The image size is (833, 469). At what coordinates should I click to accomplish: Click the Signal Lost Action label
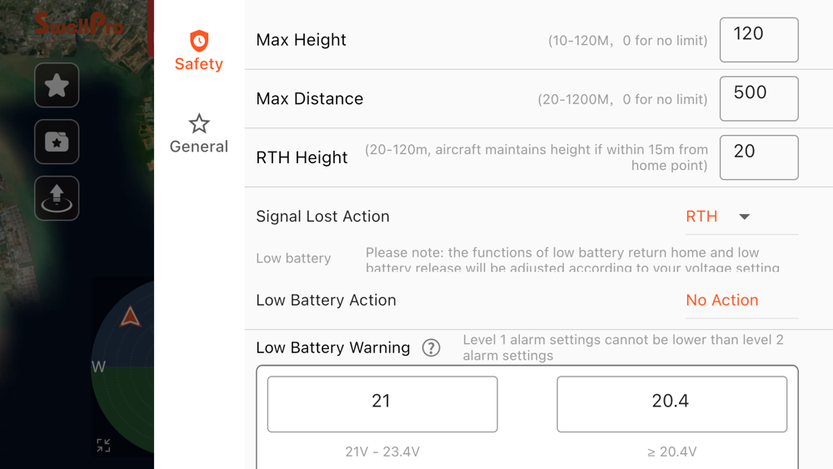(x=322, y=217)
